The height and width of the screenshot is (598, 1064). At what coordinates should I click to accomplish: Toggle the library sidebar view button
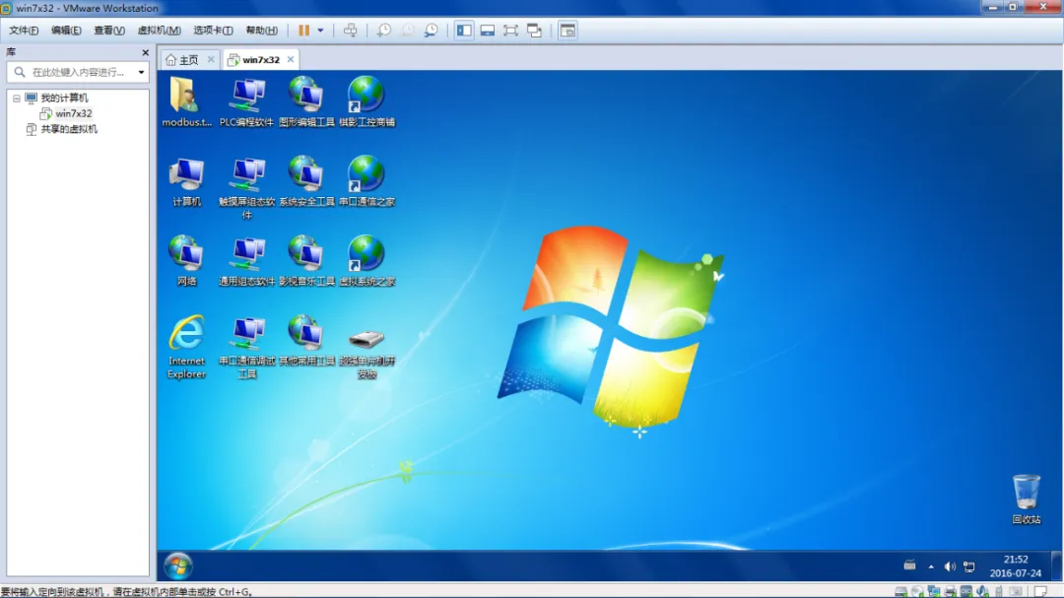(x=464, y=31)
